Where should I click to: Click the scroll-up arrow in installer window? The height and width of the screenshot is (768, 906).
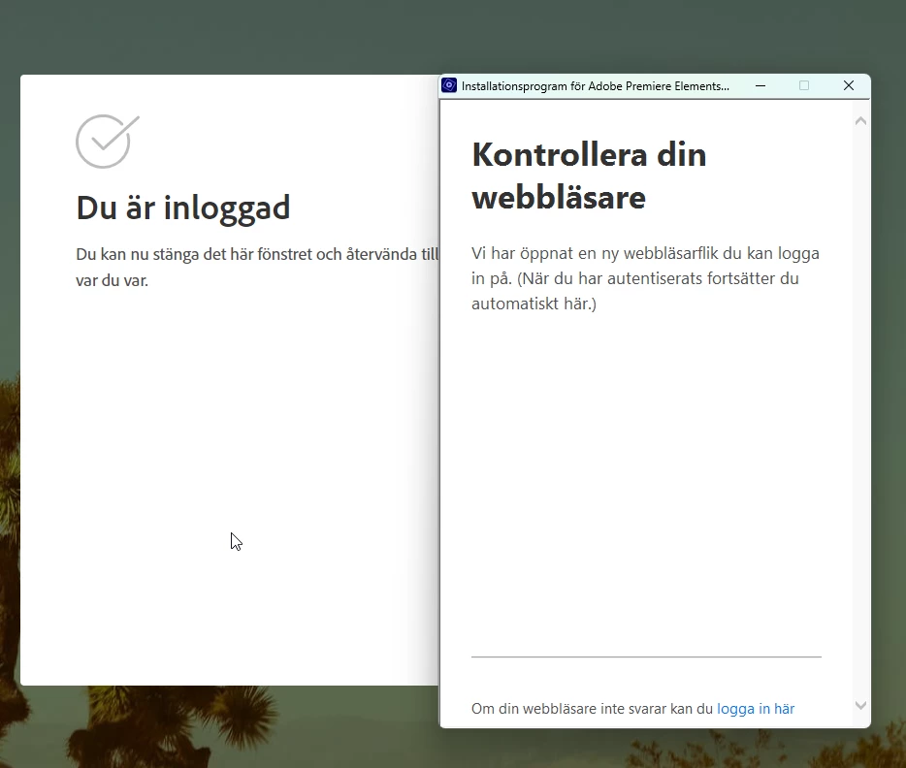coord(860,120)
